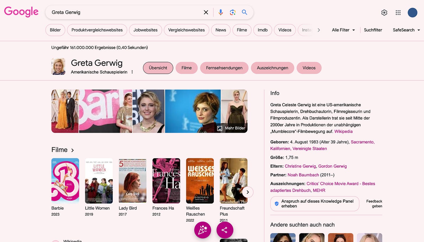
Task: Select the Imdb chip
Action: [x=263, y=30]
